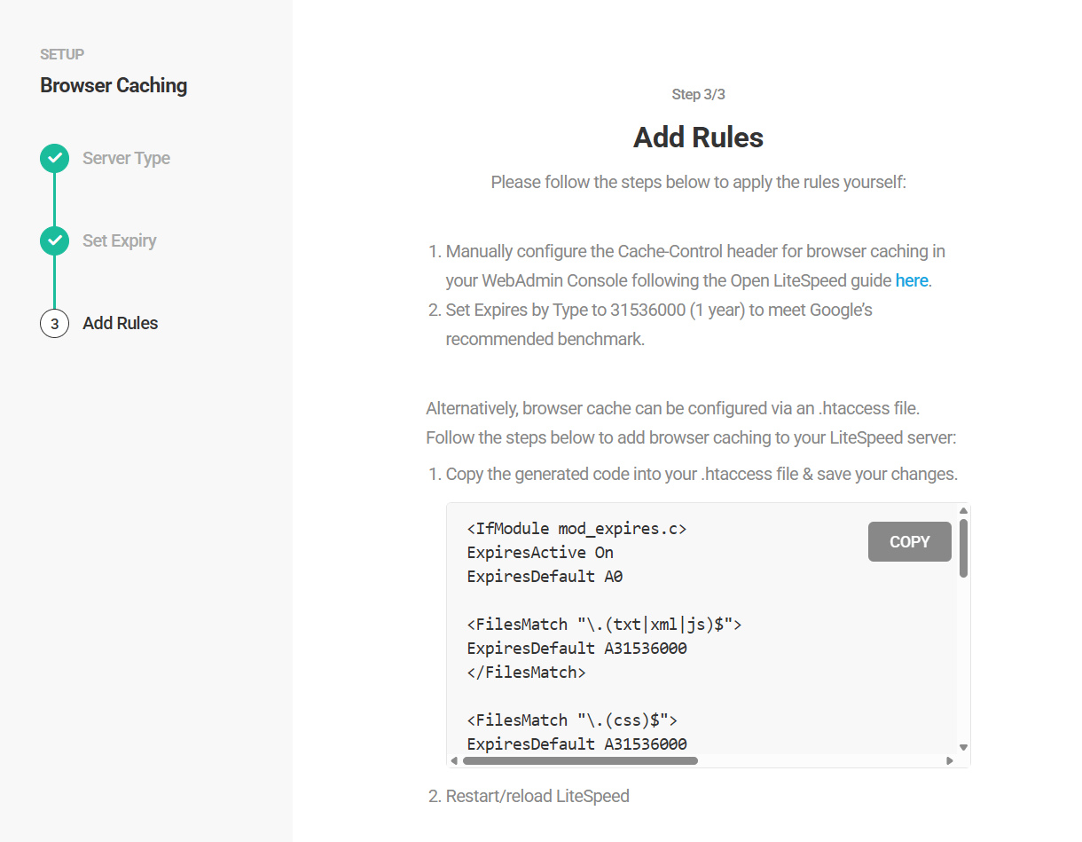Click the FilesMatch txt|xml|js code line
Screen dimensions: 1082x842
coord(604,625)
